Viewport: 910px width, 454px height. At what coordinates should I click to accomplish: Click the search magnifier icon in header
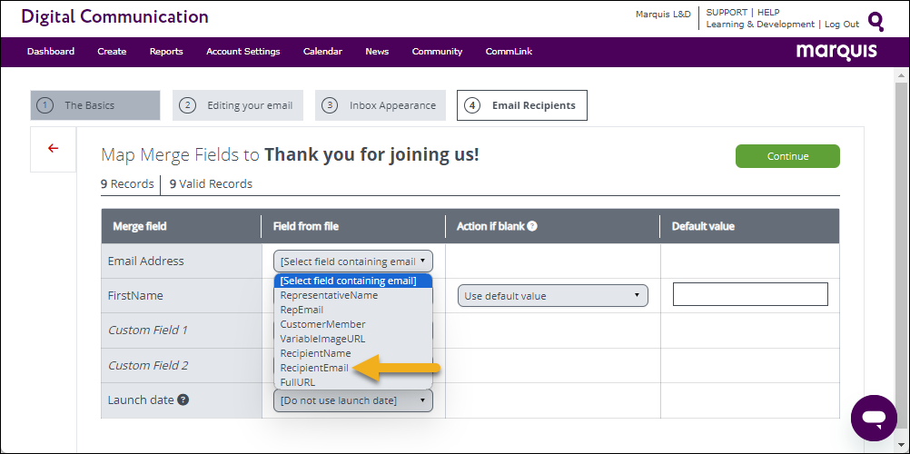point(875,21)
